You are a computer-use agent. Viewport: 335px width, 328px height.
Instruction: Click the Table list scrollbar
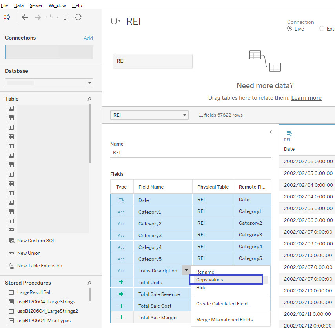coord(90,133)
